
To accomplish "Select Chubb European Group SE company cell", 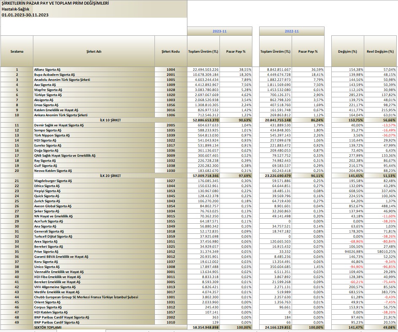I will coord(94,297).
